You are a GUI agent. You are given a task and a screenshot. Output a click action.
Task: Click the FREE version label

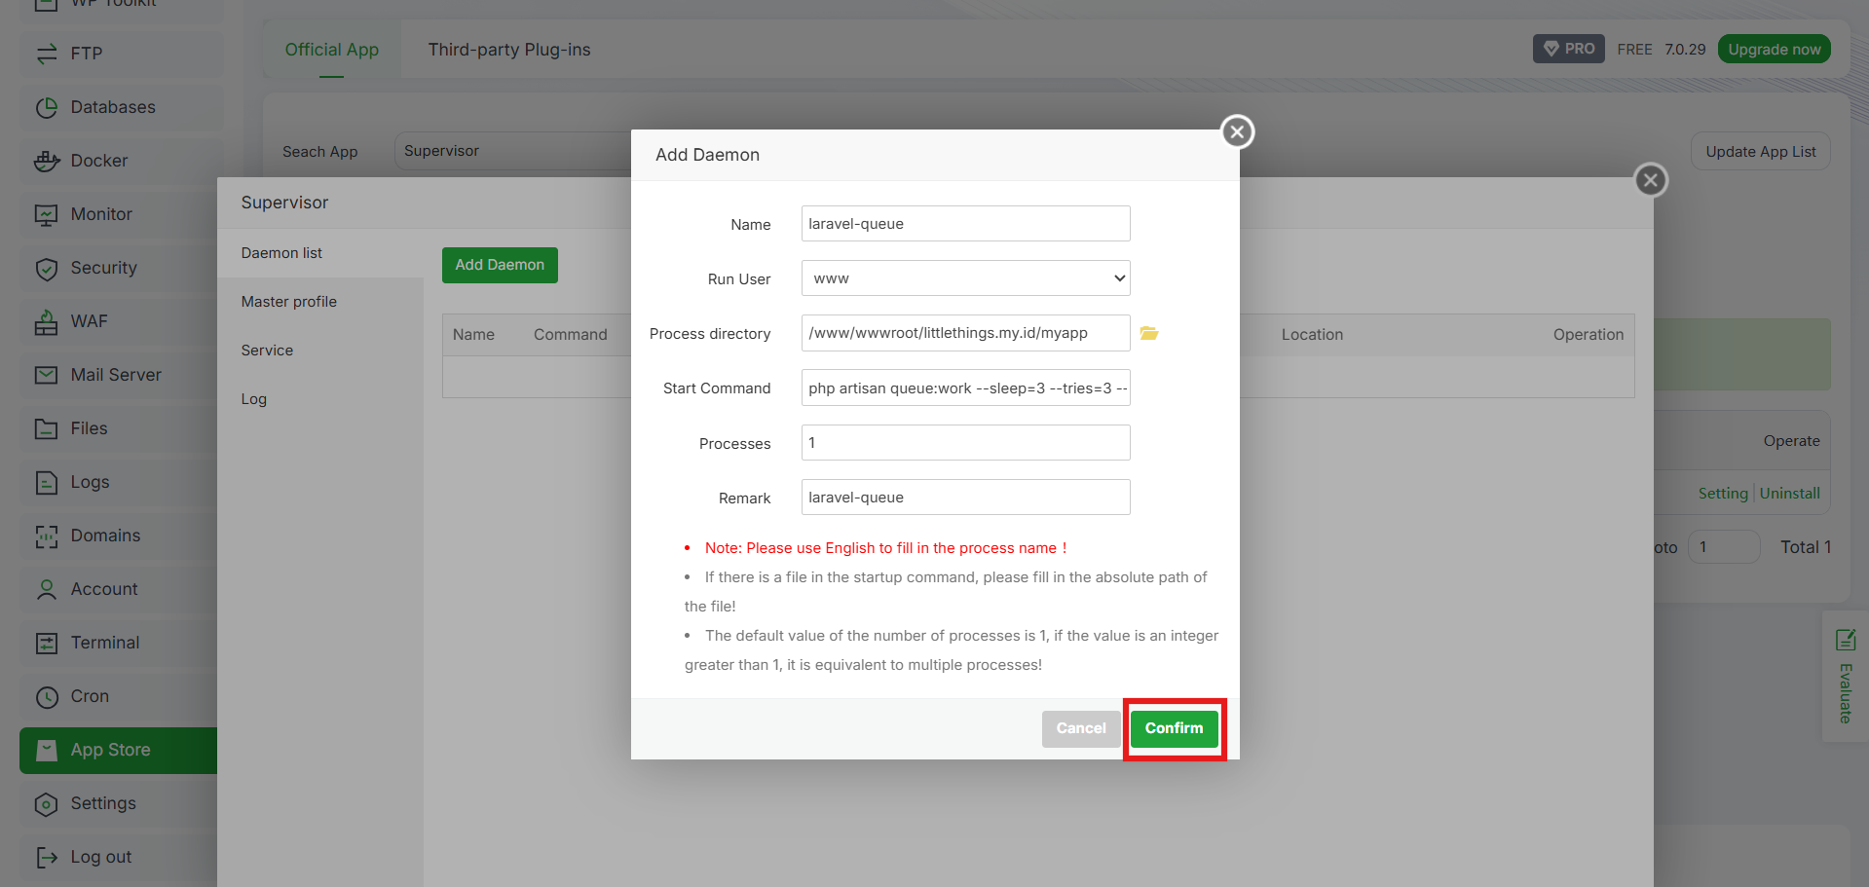tap(1634, 50)
